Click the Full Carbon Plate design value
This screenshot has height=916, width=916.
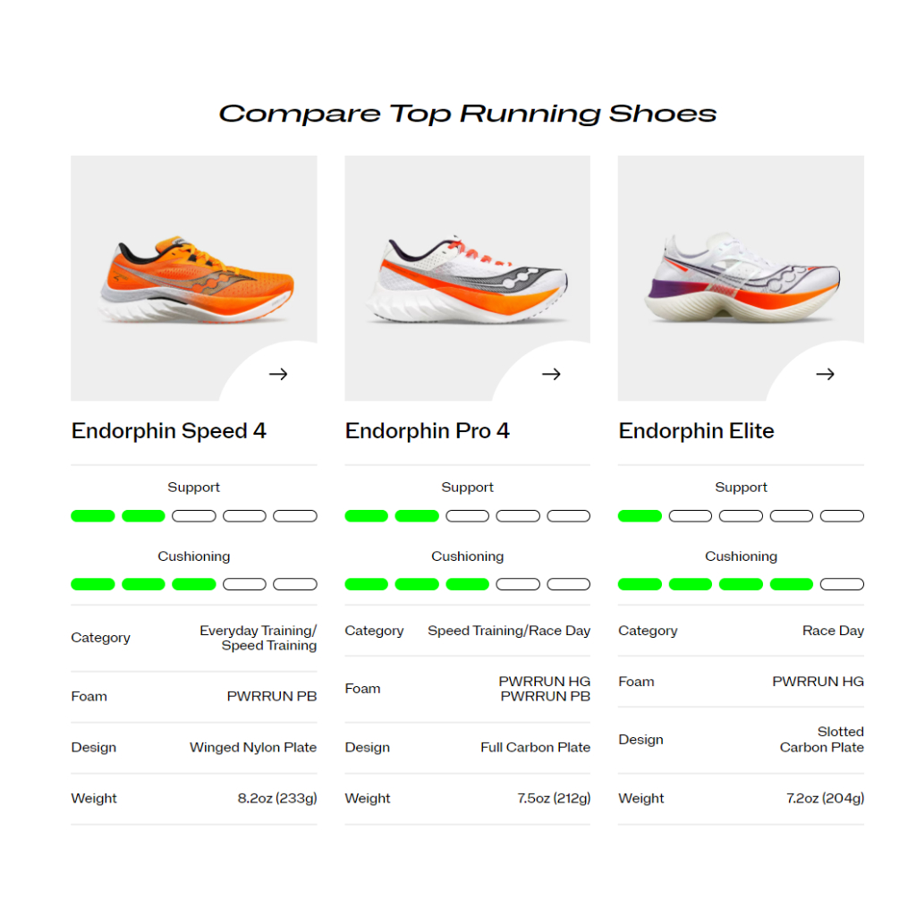pyautogui.click(x=535, y=748)
